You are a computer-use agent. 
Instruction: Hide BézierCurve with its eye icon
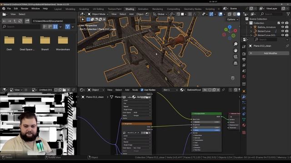pyautogui.click(x=283, y=31)
